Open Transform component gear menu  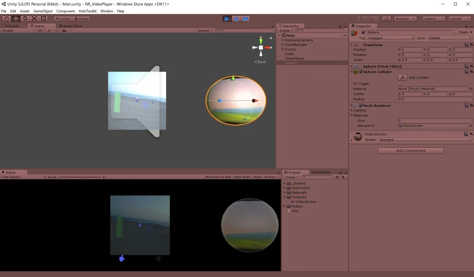pos(472,45)
